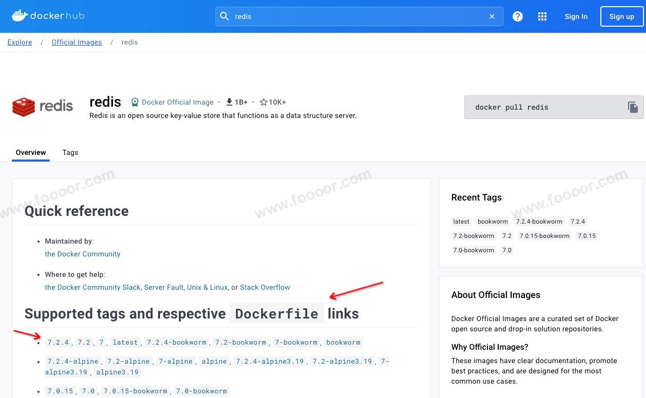This screenshot has width=646, height=398.
Task: Open the 7.2.4 Dockerfile tag link
Action: click(58, 342)
